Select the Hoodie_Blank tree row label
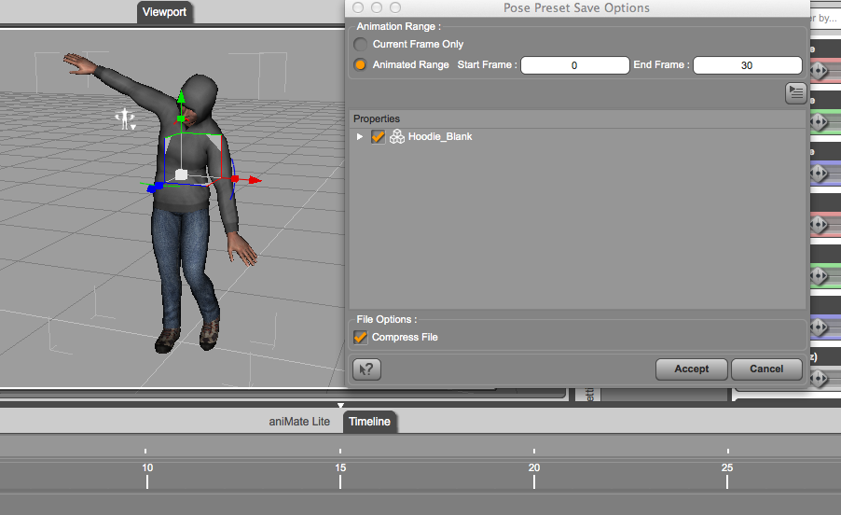 click(440, 137)
